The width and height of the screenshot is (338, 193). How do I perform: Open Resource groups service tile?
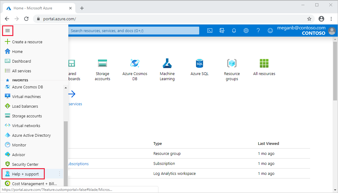click(x=232, y=70)
